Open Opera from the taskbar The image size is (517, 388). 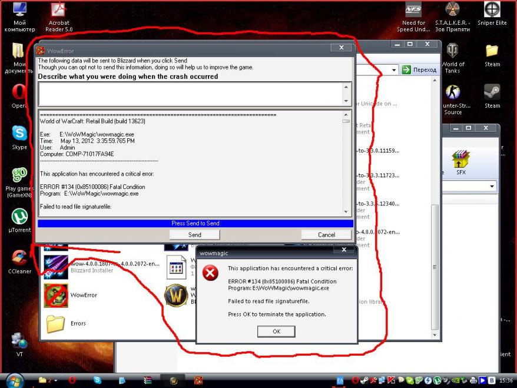(72, 380)
